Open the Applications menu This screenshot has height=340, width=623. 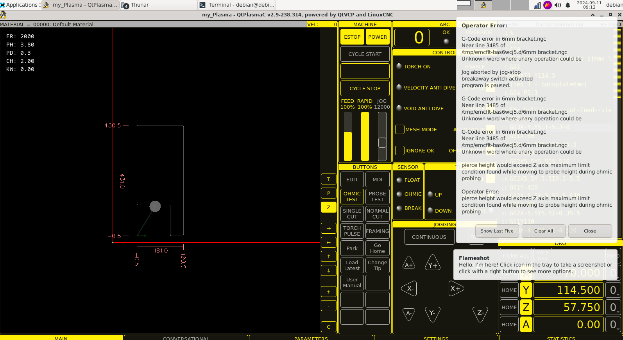(x=20, y=5)
